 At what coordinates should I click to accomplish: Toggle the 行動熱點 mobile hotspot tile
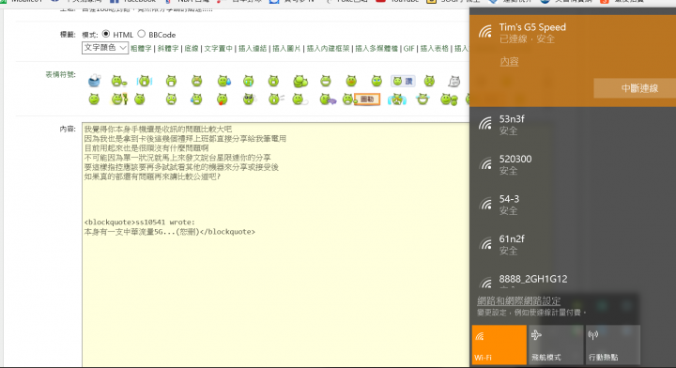coord(612,345)
